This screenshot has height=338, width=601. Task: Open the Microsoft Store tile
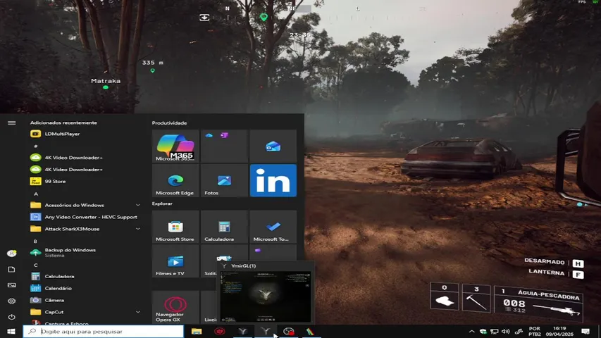[175, 227]
